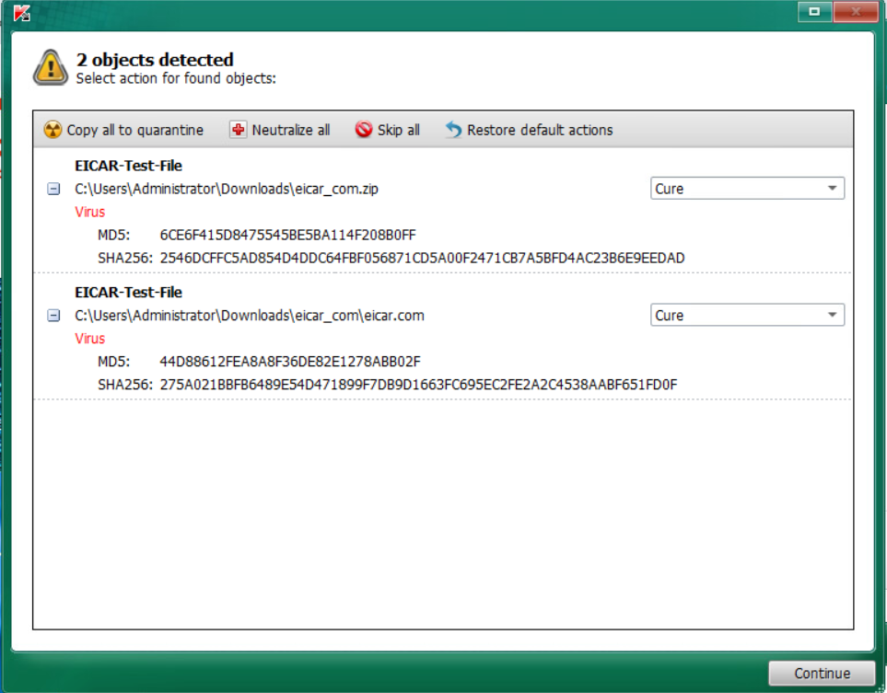Image resolution: width=887 pixels, height=693 pixels.
Task: Close the detection dialog
Action: 855,11
